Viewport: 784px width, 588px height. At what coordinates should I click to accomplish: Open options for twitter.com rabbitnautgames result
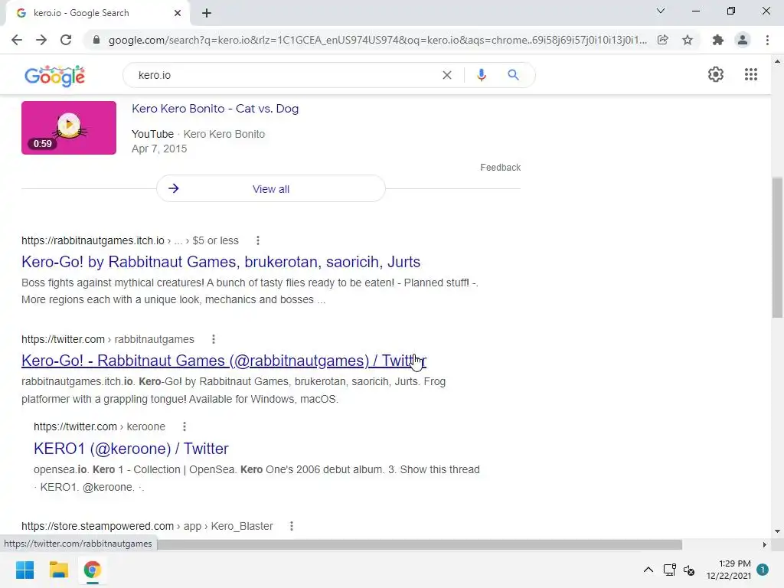click(214, 339)
